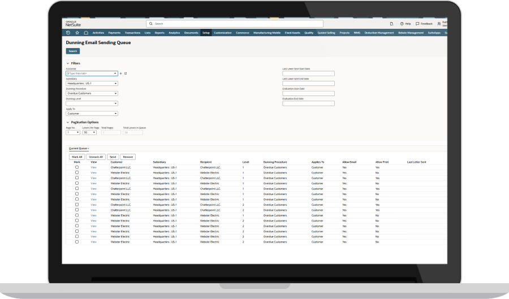Click the Last Letter Sent Start Date field
The height and width of the screenshot is (299, 509).
tap(308, 73)
